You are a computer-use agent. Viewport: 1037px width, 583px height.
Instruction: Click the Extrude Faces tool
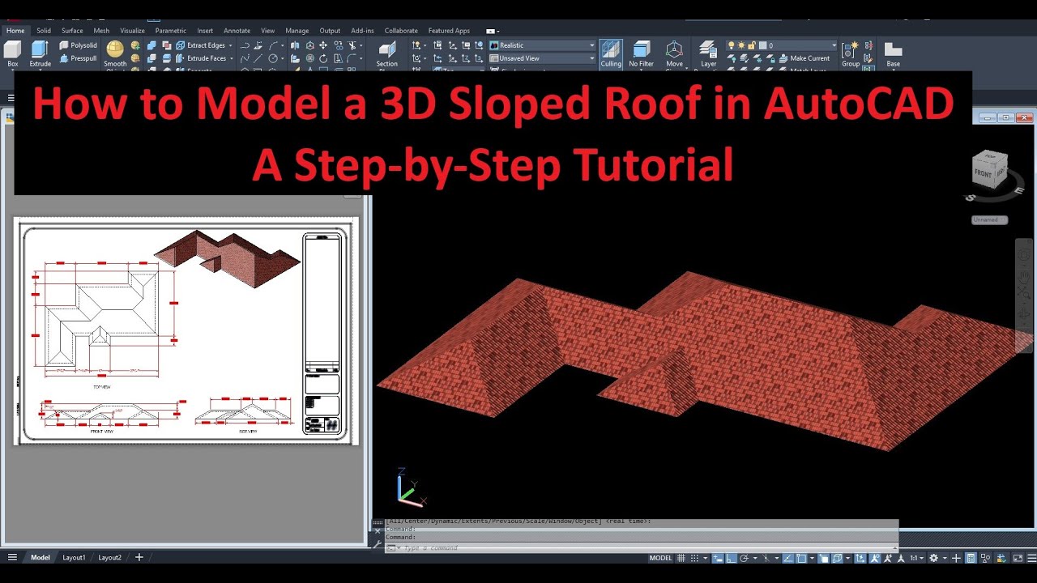tap(199, 58)
